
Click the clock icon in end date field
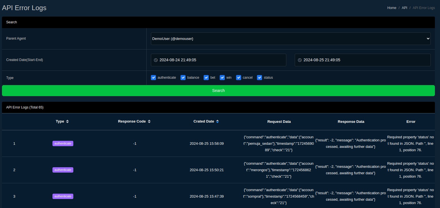(x=300, y=60)
